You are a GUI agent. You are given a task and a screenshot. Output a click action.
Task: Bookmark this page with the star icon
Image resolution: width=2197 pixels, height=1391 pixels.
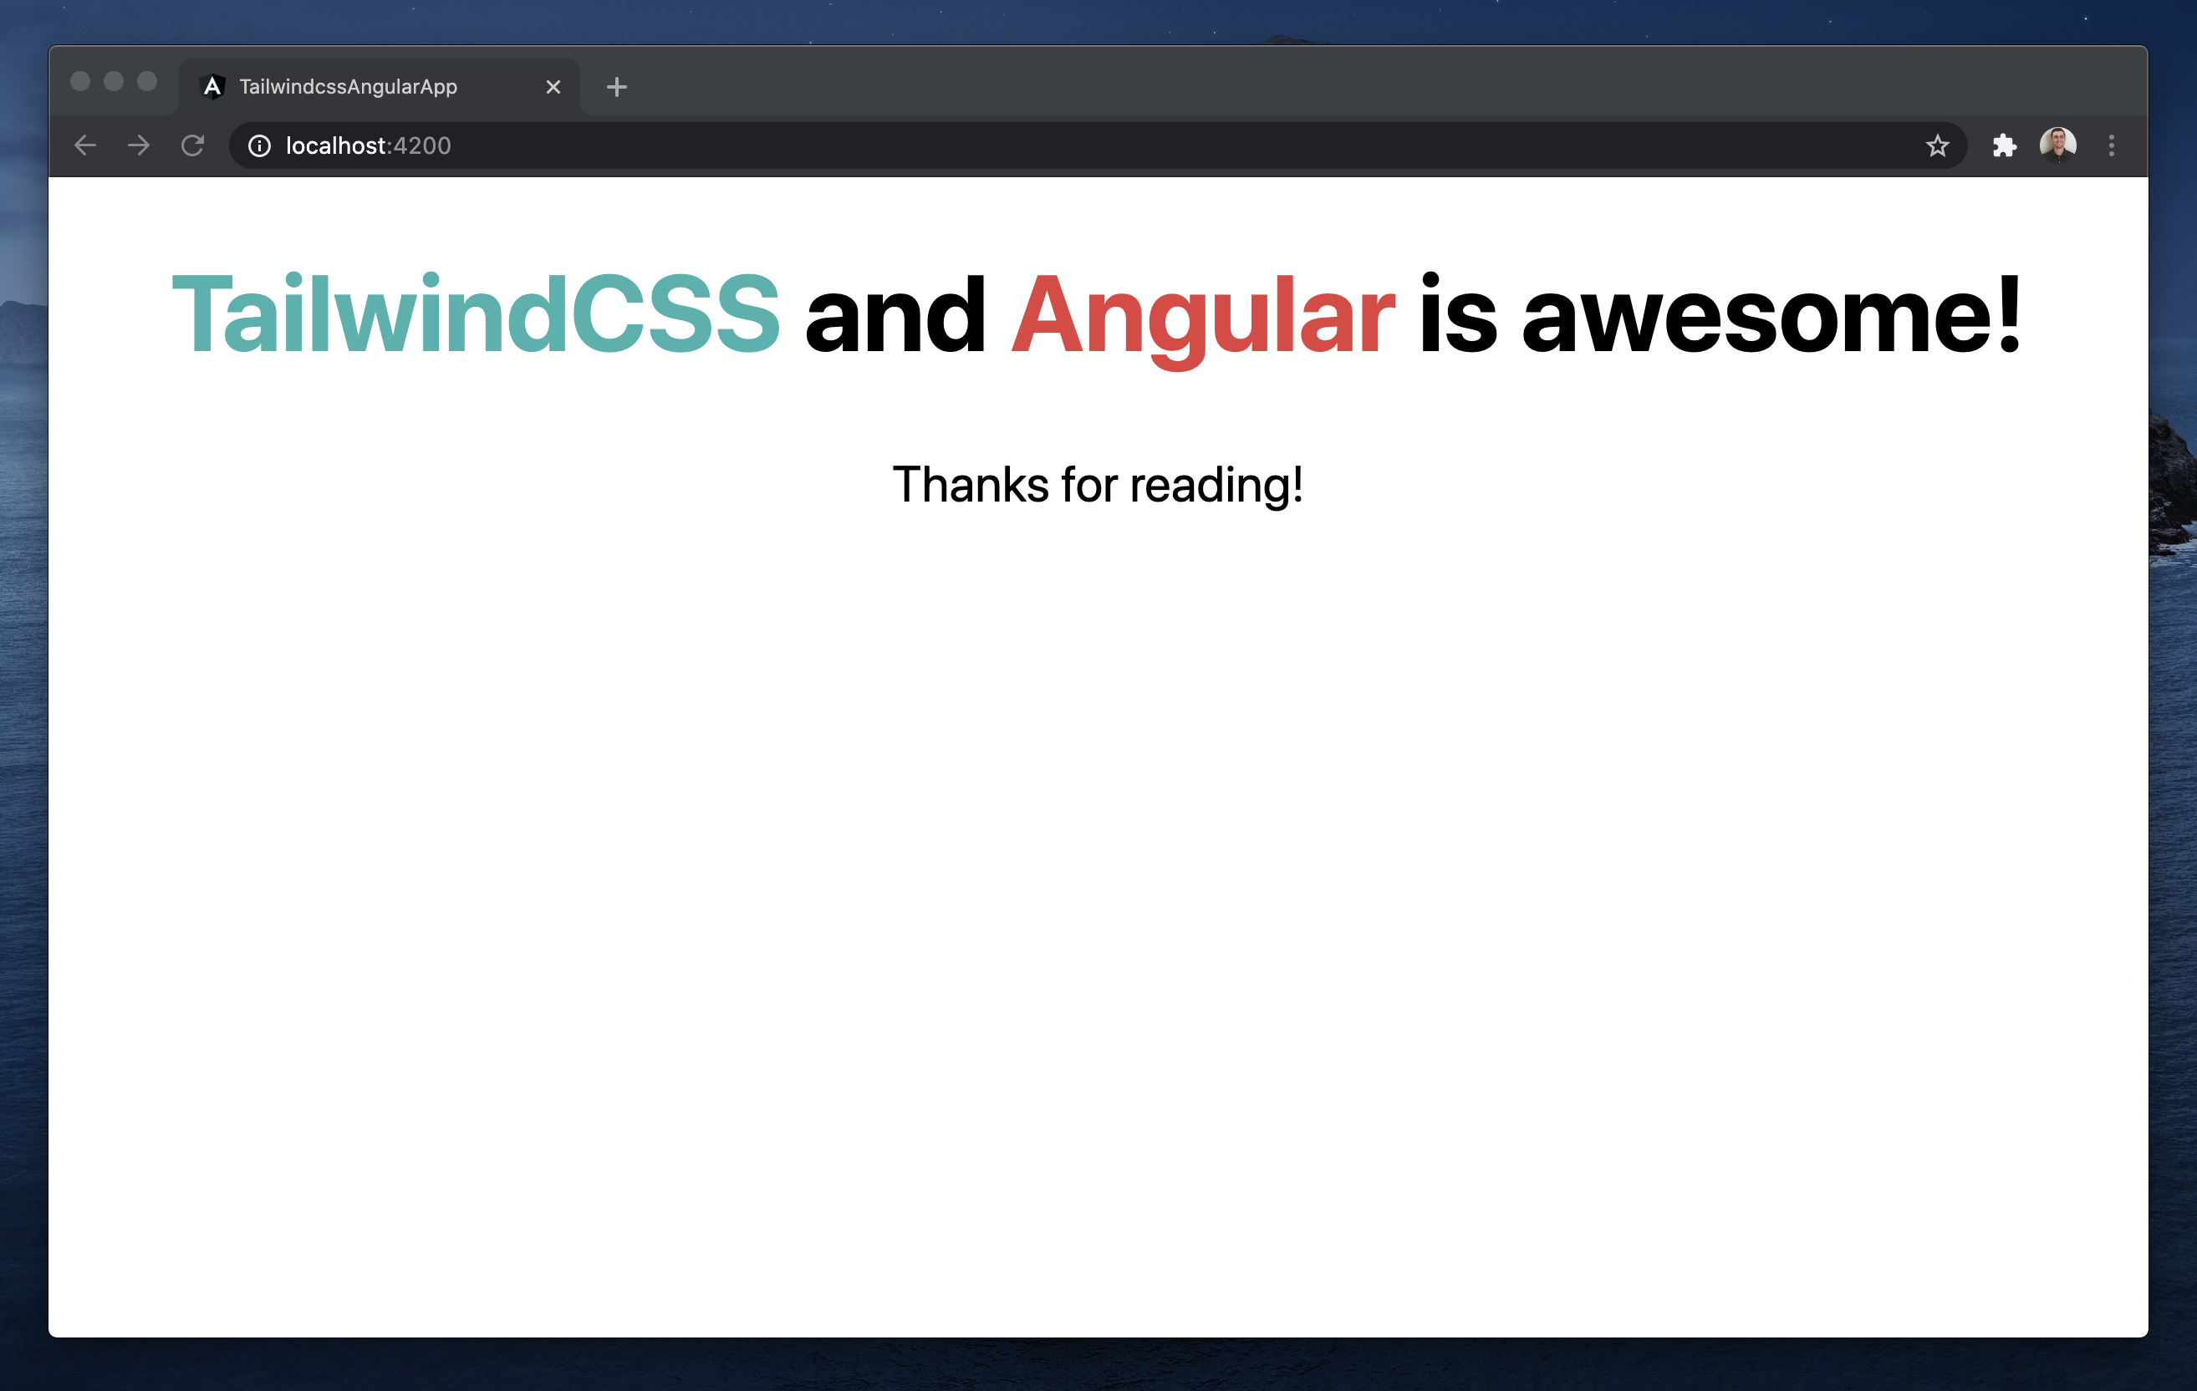1937,146
